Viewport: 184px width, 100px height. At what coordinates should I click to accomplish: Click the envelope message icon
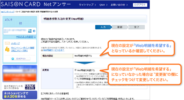tap(7, 43)
